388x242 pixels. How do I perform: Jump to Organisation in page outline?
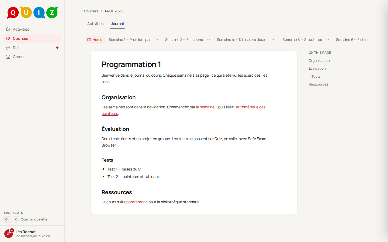[319, 61]
